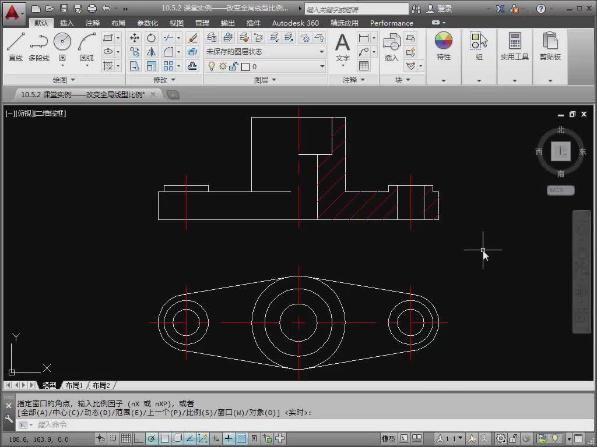
Task: Open the 参数化 ribbon tab
Action: [148, 23]
